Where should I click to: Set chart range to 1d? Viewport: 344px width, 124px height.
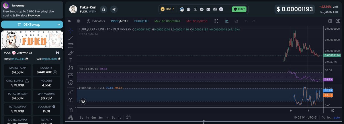tap(120, 117)
